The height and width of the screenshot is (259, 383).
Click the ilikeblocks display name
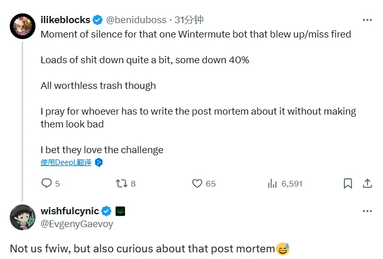(65, 20)
